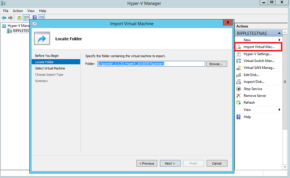Click the < Previous button
The width and height of the screenshot is (290, 178).
147,163
